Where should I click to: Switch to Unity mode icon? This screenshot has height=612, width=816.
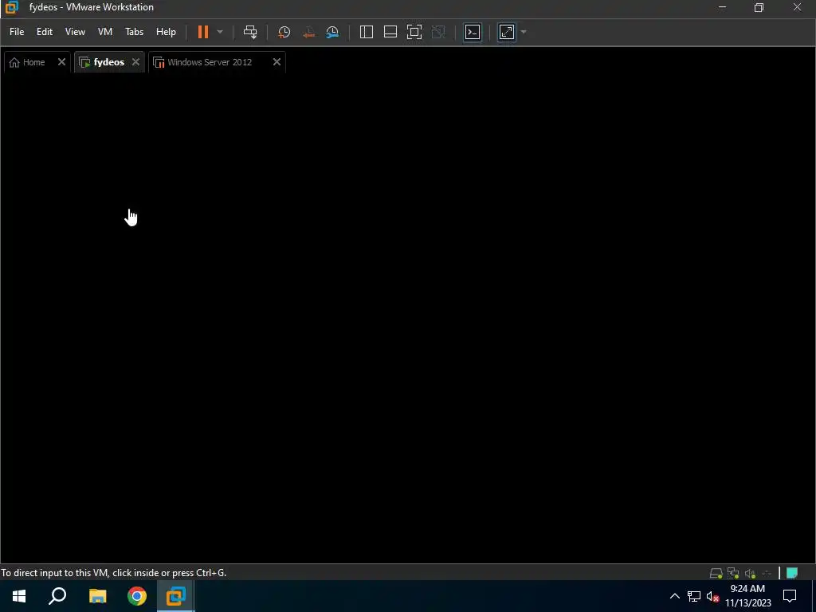pyautogui.click(x=438, y=32)
